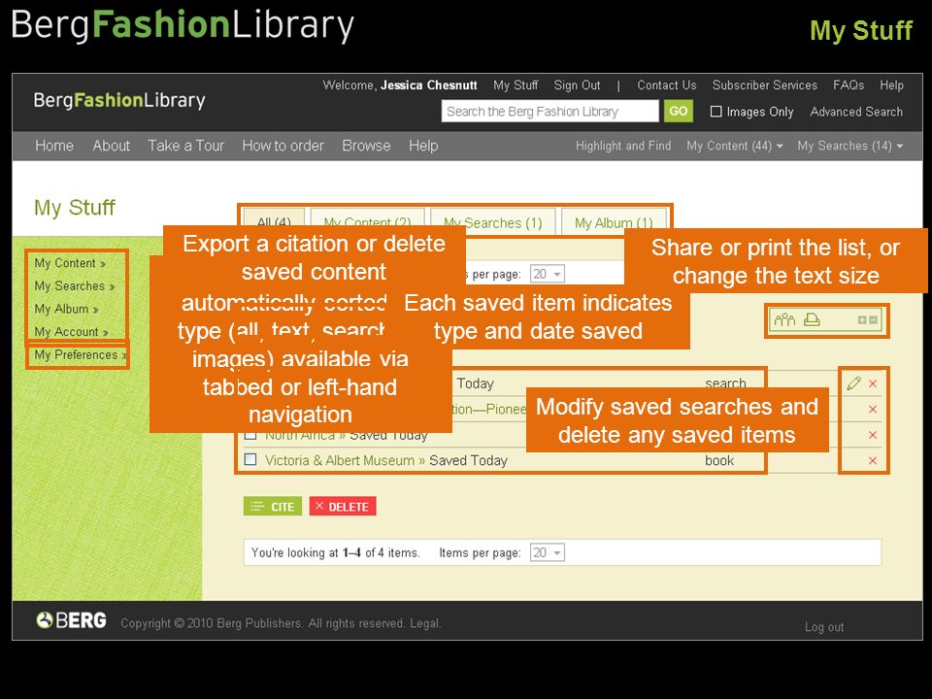The image size is (932, 699).
Task: Open the My Content (44) dropdown
Action: tap(734, 146)
